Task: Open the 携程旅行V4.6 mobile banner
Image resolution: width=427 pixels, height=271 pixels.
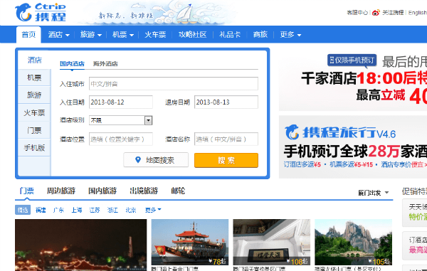Action: pyautogui.click(x=353, y=147)
